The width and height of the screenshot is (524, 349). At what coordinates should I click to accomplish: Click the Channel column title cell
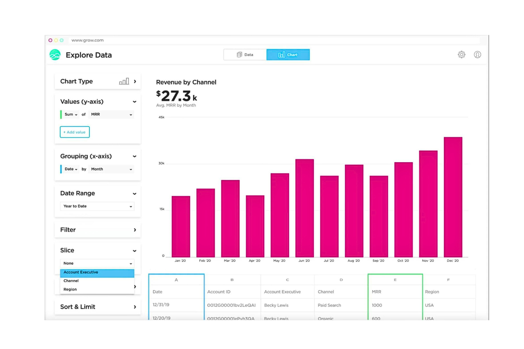coord(341,292)
